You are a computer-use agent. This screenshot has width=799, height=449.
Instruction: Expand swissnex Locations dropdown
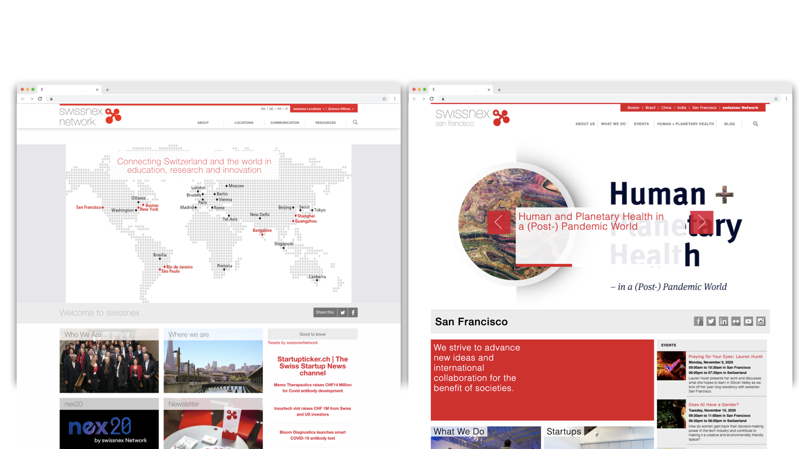click(x=308, y=109)
